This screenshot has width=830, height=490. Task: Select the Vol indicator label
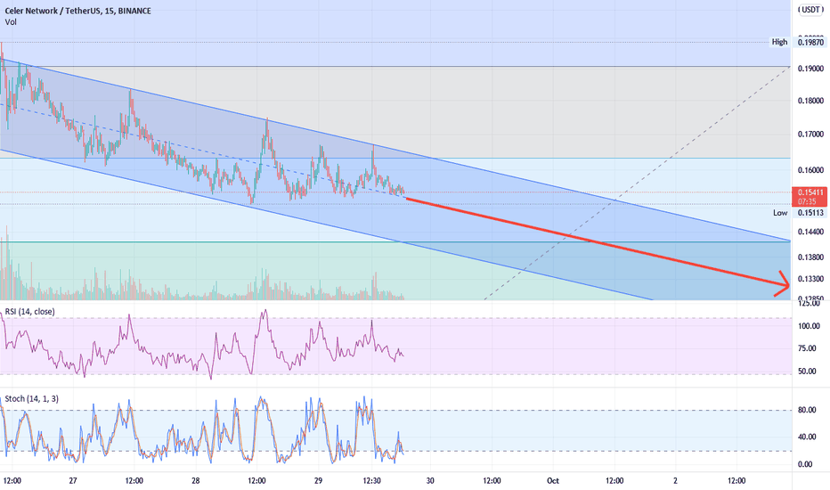[11, 21]
